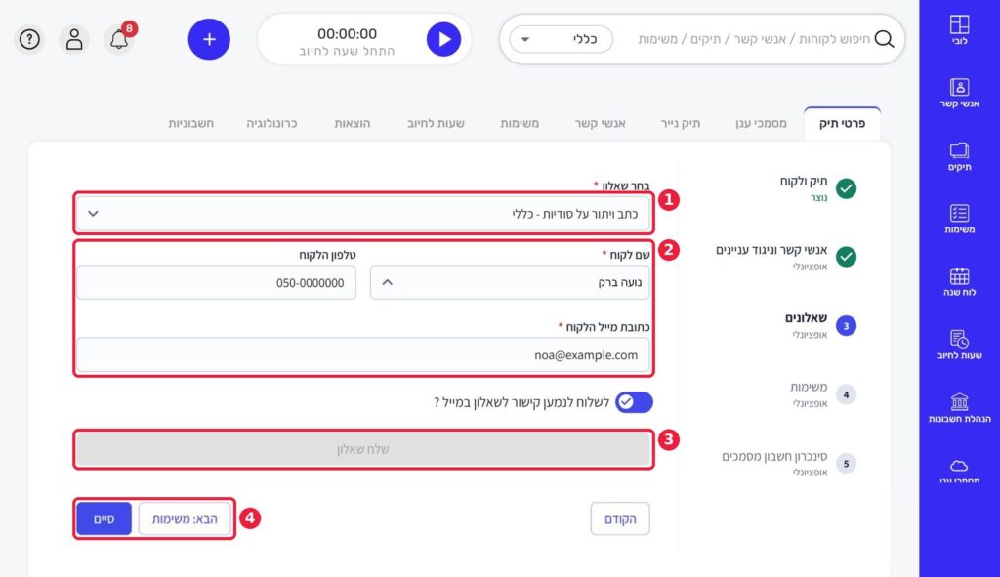Viewport: 1000px width, 577px height.
Task: Switch to מסמכי ענן tab
Action: point(761,124)
